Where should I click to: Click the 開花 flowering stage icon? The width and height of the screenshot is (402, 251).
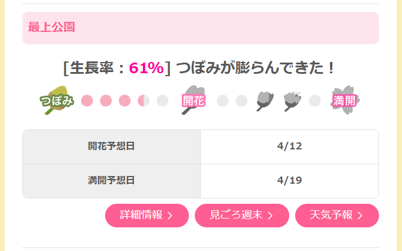(192, 100)
